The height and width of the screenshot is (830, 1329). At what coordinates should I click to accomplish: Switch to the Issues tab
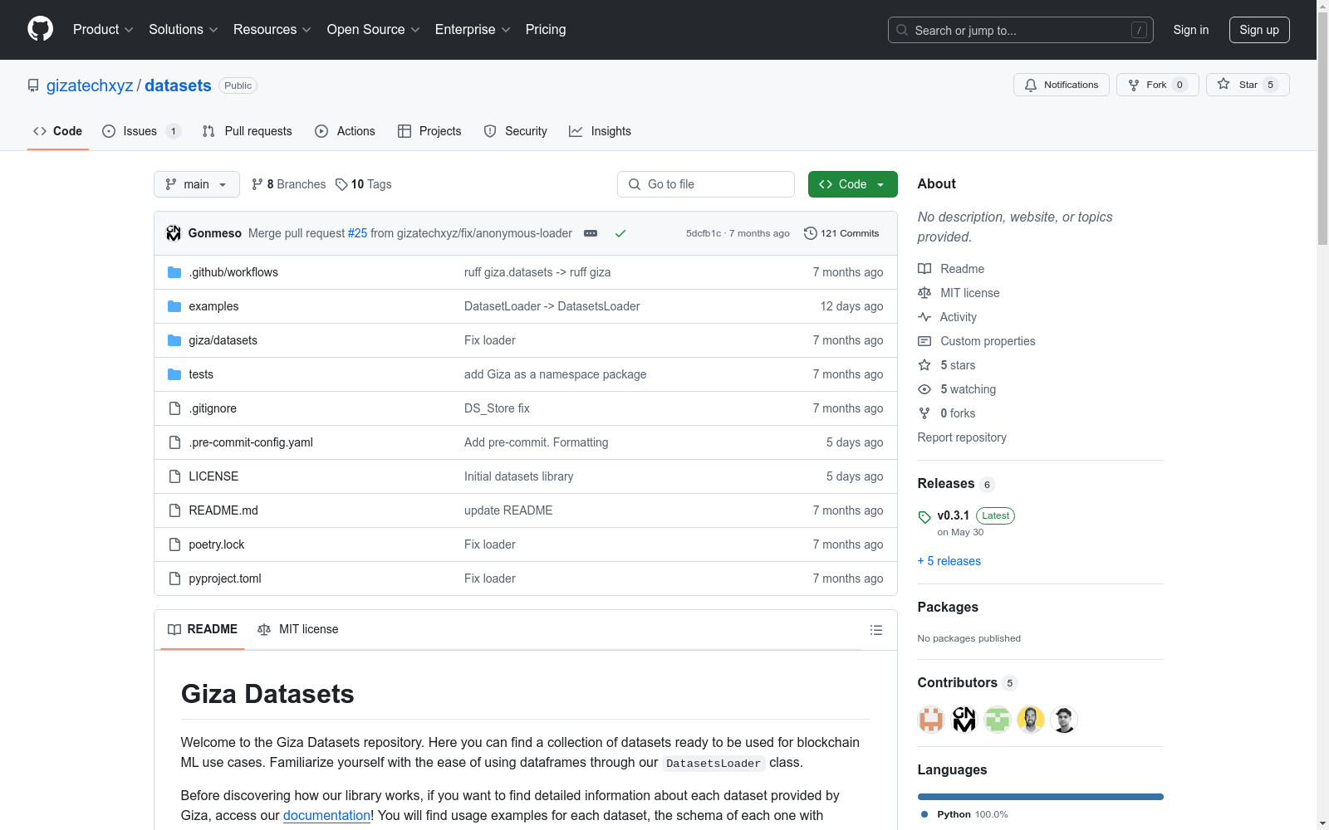[x=141, y=131]
